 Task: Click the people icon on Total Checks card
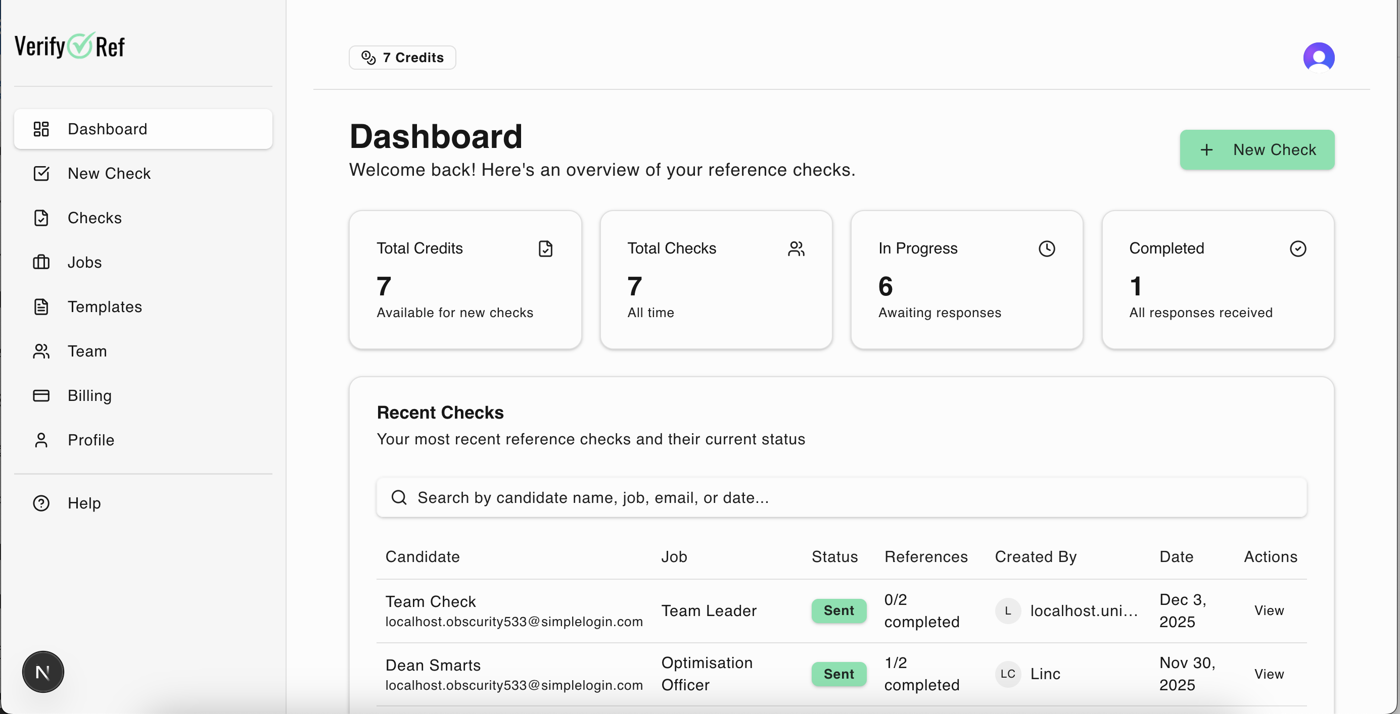coord(796,248)
